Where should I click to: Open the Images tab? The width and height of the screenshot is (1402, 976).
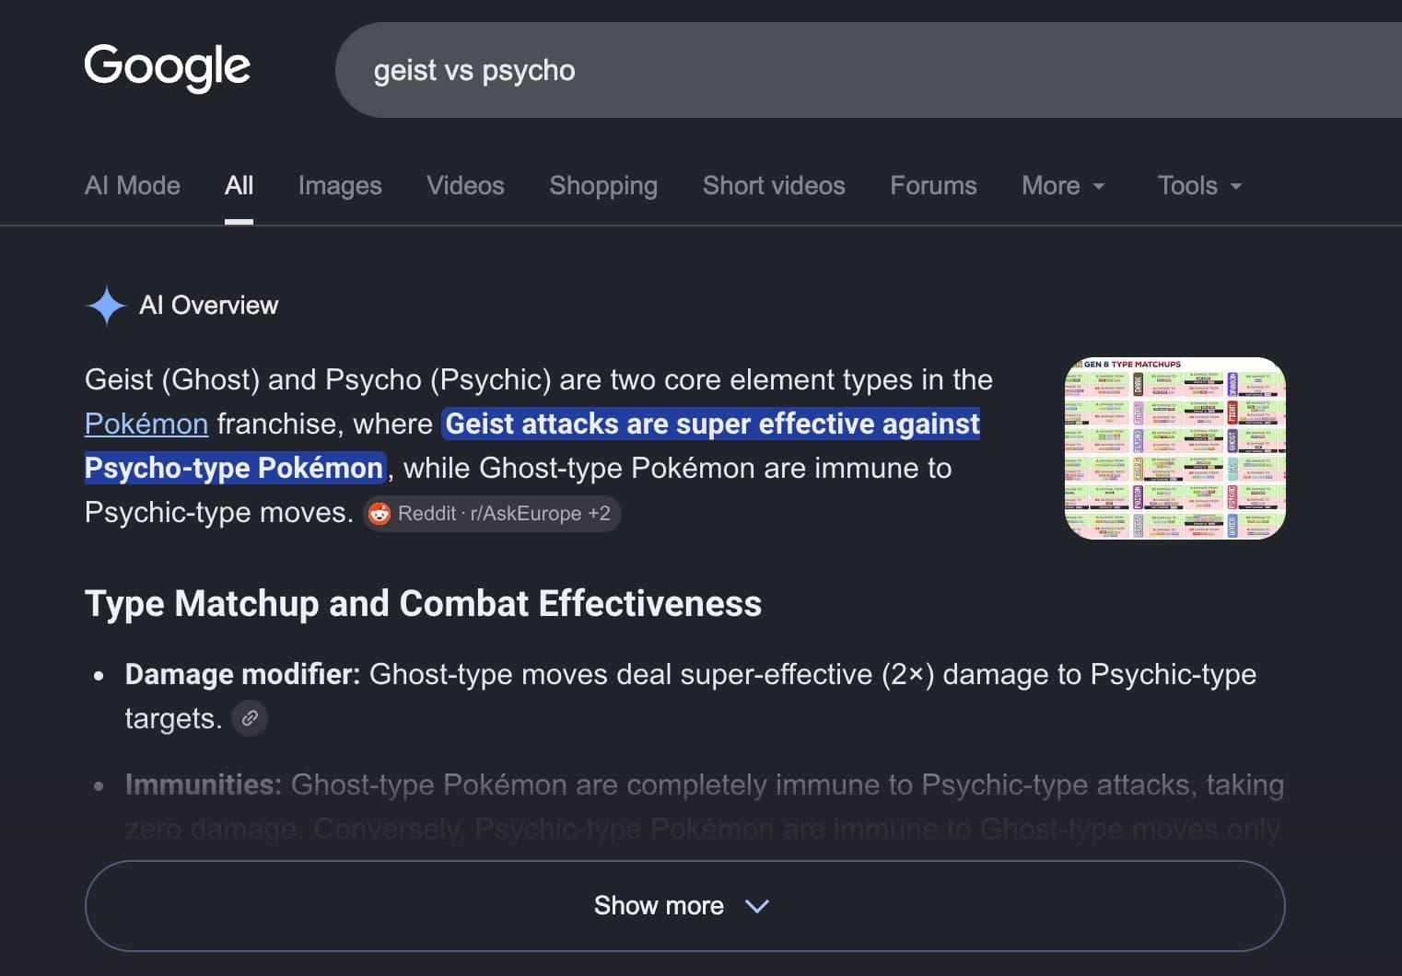pyautogui.click(x=340, y=186)
